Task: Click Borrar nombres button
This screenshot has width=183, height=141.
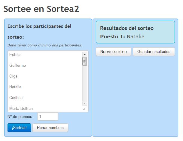Action: (x=50, y=128)
